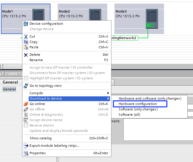Viewport: 193px width, 162px height.
Task: Click the Cut scissors icon
Action: (26, 36)
